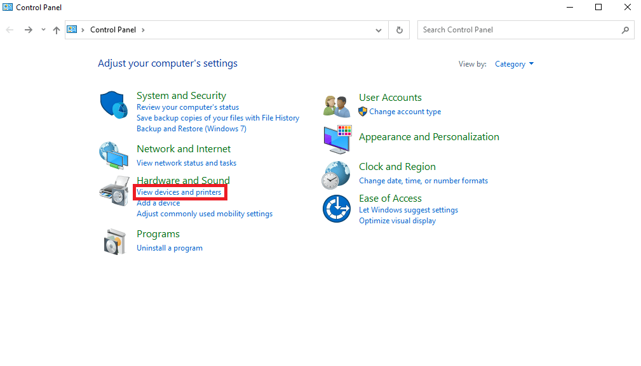641x366 pixels.
Task: Open the Appearance and Personalization monitor icon
Action: 337,139
